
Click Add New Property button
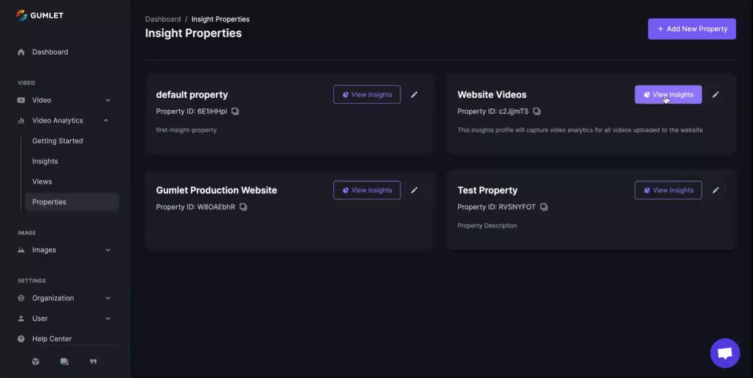tap(692, 29)
